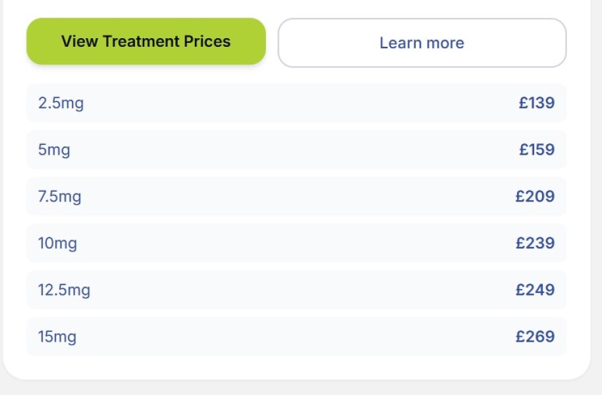Select the 10mg dosage row
The height and width of the screenshot is (395, 602).
(x=296, y=243)
